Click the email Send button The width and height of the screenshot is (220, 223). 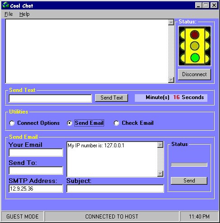pyautogui.click(x=189, y=181)
